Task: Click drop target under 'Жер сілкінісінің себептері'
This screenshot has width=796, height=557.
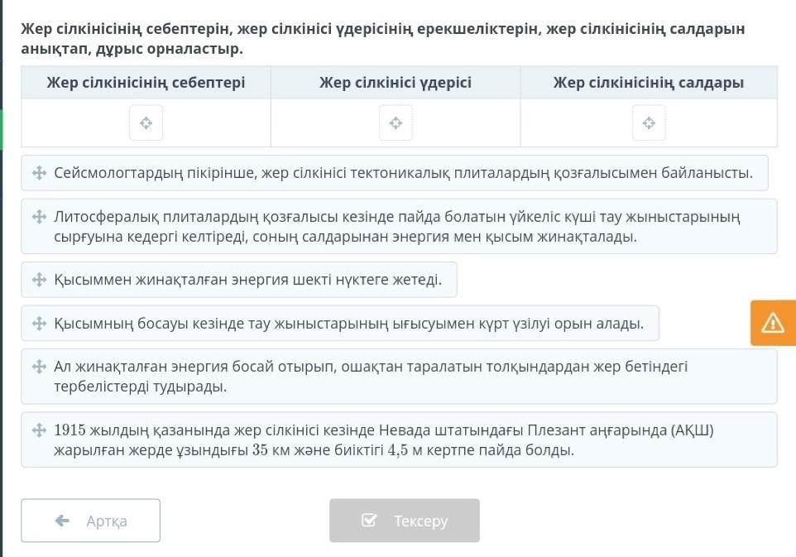Action: tap(146, 122)
